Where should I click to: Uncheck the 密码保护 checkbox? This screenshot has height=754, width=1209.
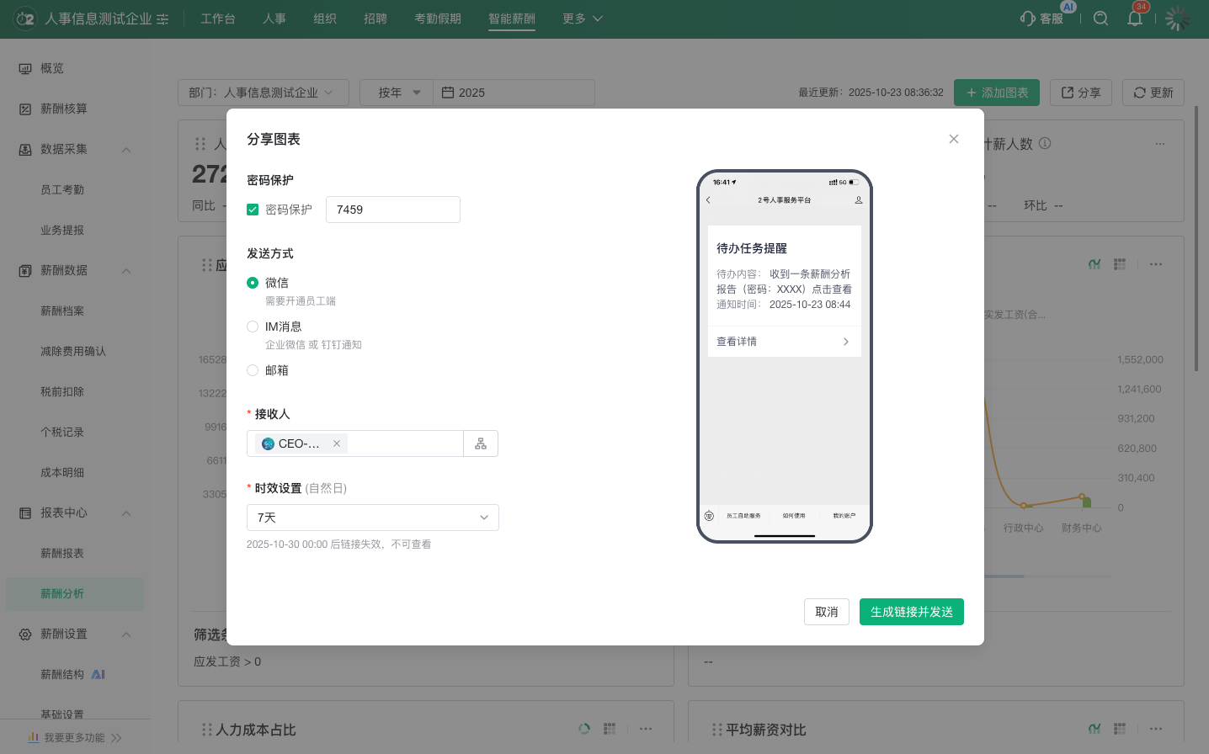(x=253, y=210)
